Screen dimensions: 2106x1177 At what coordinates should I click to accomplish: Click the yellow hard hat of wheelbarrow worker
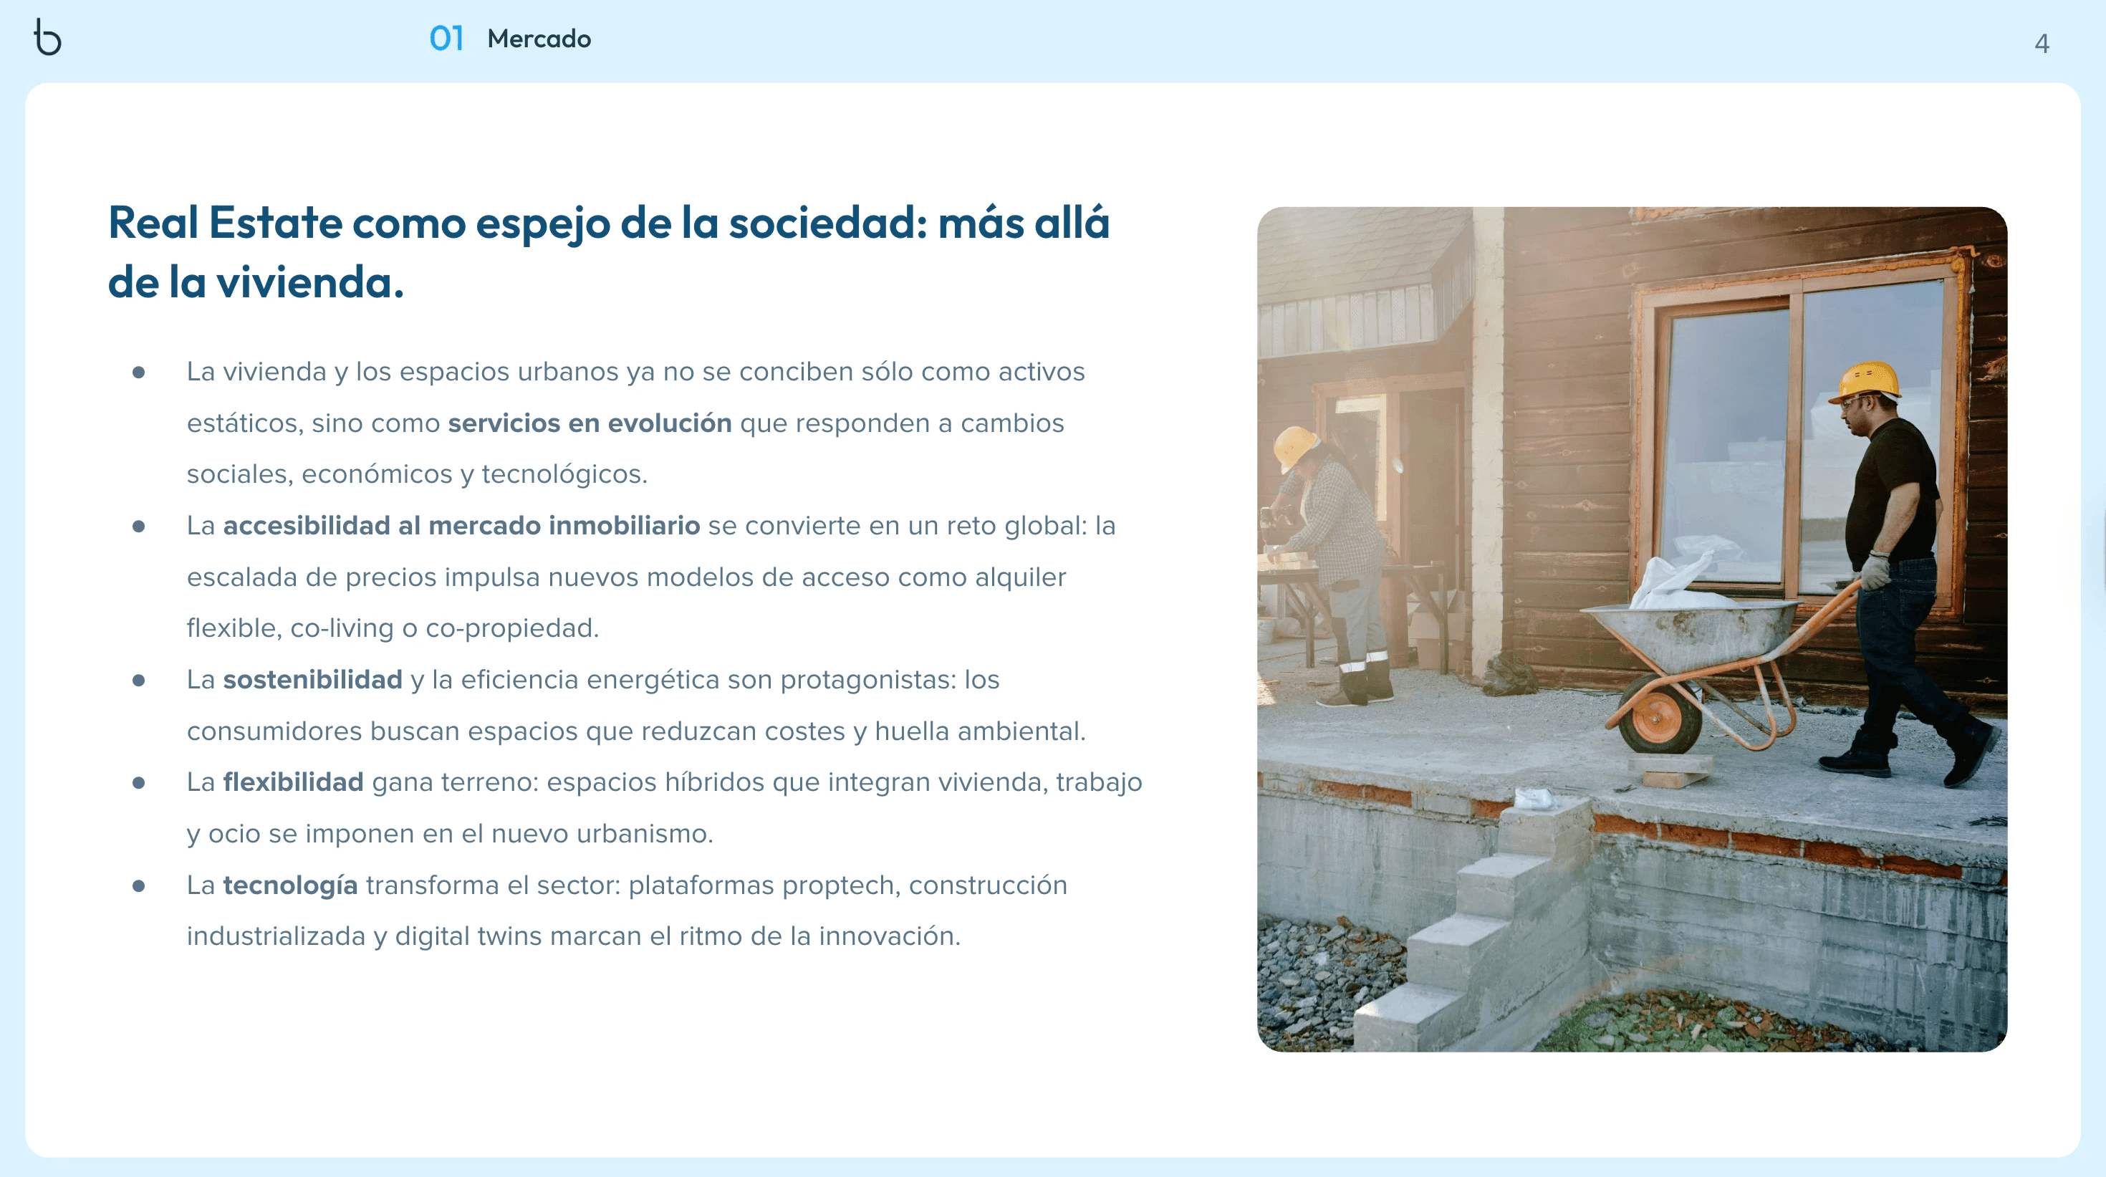pyautogui.click(x=1868, y=380)
